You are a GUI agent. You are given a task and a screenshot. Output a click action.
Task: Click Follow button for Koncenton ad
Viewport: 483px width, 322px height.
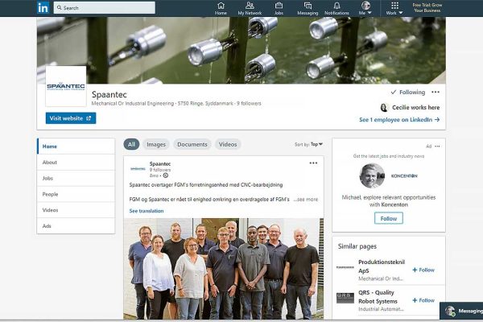389,218
